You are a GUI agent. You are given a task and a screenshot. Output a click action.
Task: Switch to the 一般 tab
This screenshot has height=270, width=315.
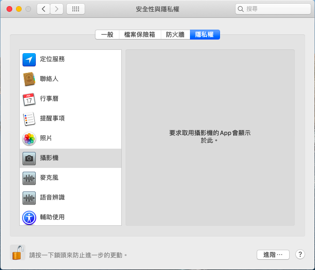(107, 35)
